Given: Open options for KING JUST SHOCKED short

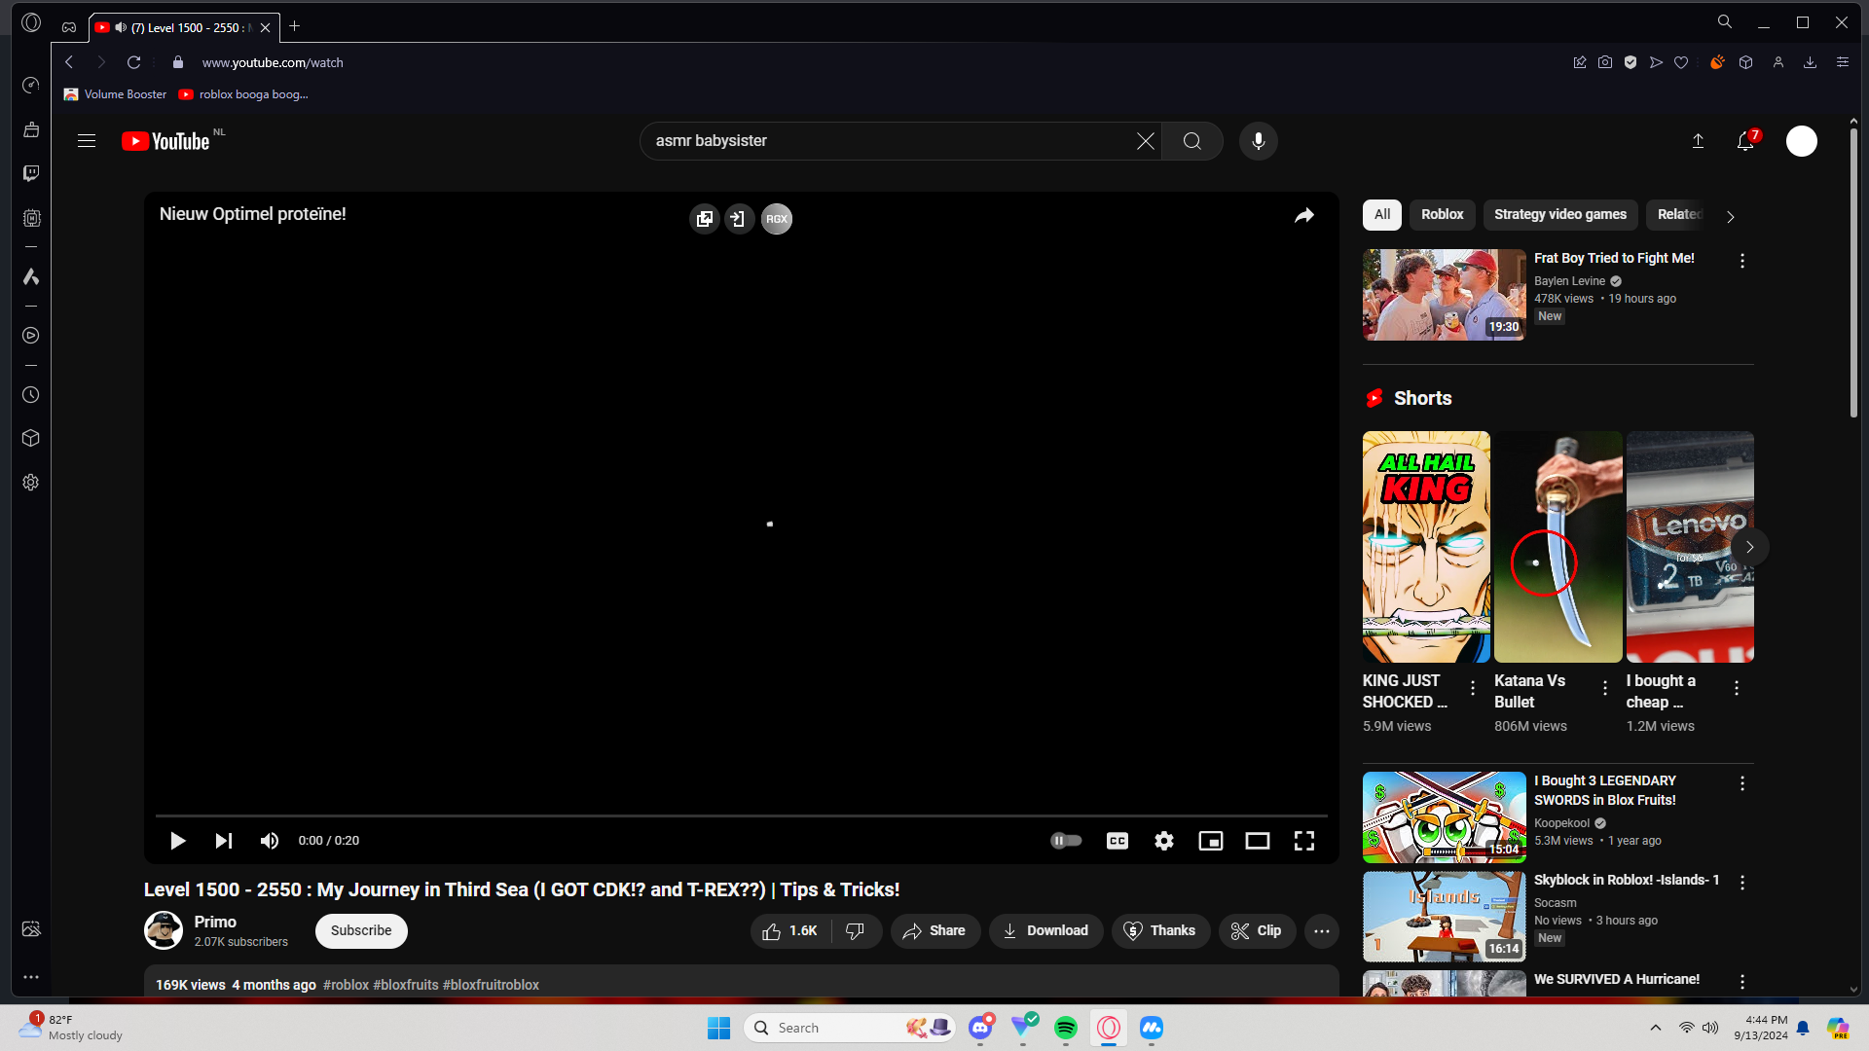Looking at the screenshot, I should [1473, 689].
